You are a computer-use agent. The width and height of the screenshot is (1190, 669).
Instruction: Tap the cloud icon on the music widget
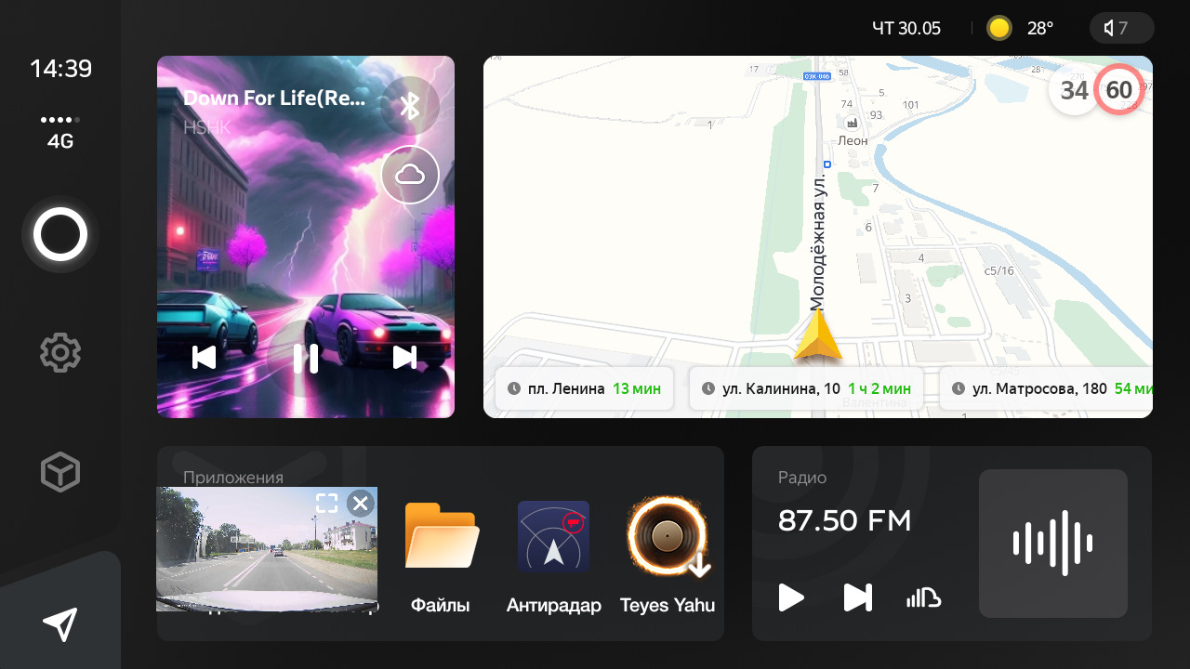coord(410,175)
